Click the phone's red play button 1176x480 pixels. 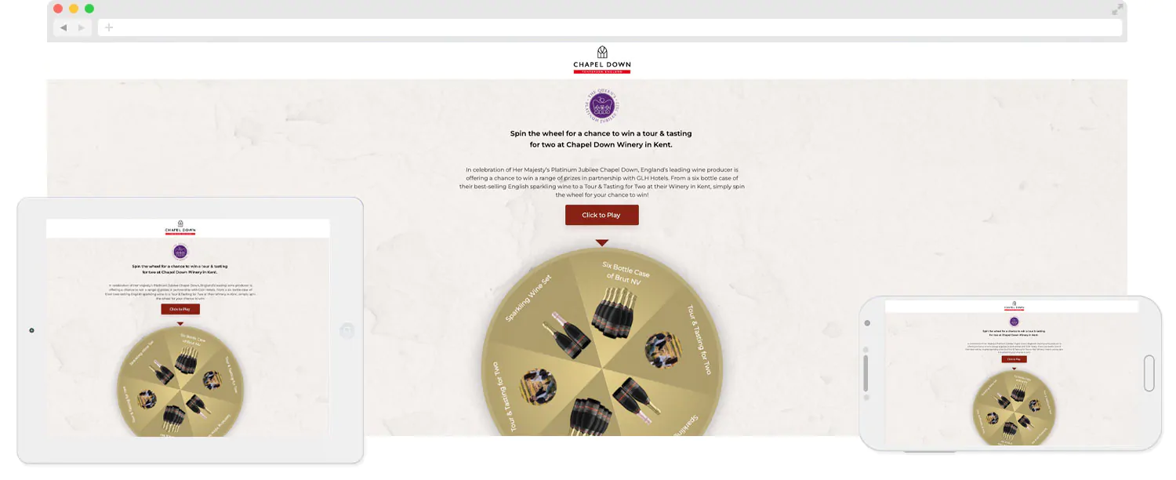(x=1014, y=359)
